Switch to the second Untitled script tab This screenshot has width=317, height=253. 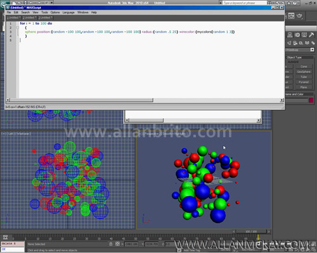click(29, 18)
